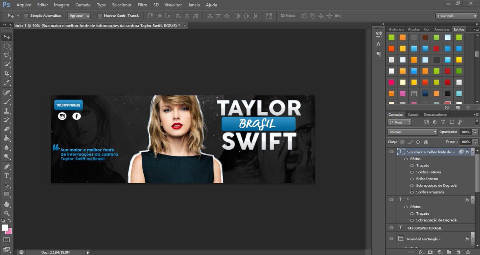
Task: Open the Opacidade slider dropdown arrow
Action: [x=475, y=132]
